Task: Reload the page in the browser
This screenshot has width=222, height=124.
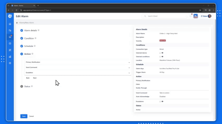Action: (17, 10)
